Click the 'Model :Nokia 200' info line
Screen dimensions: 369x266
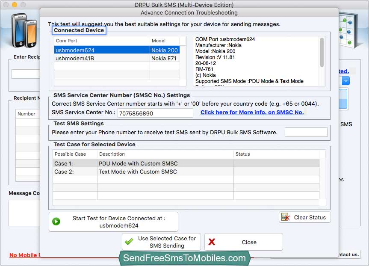click(215, 51)
